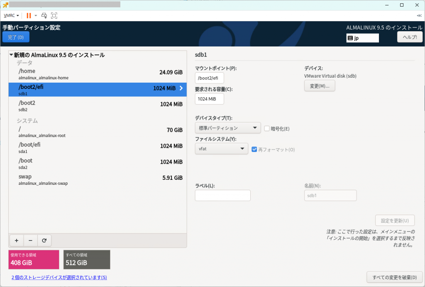The height and width of the screenshot is (287, 425).
Task: Reload storage configuration from disk
Action: (44, 240)
